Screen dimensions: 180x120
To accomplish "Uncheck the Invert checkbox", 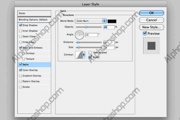I will click(90, 57).
